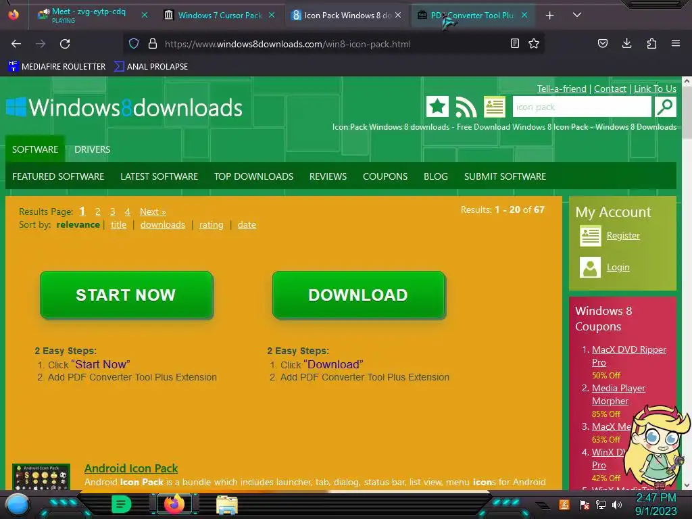Select the DRIVERS tab on the site
The height and width of the screenshot is (519, 692).
pos(92,149)
